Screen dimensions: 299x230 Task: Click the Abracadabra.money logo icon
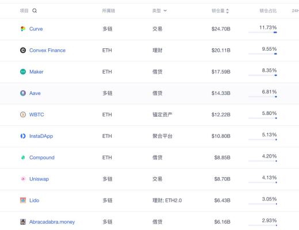click(23, 222)
